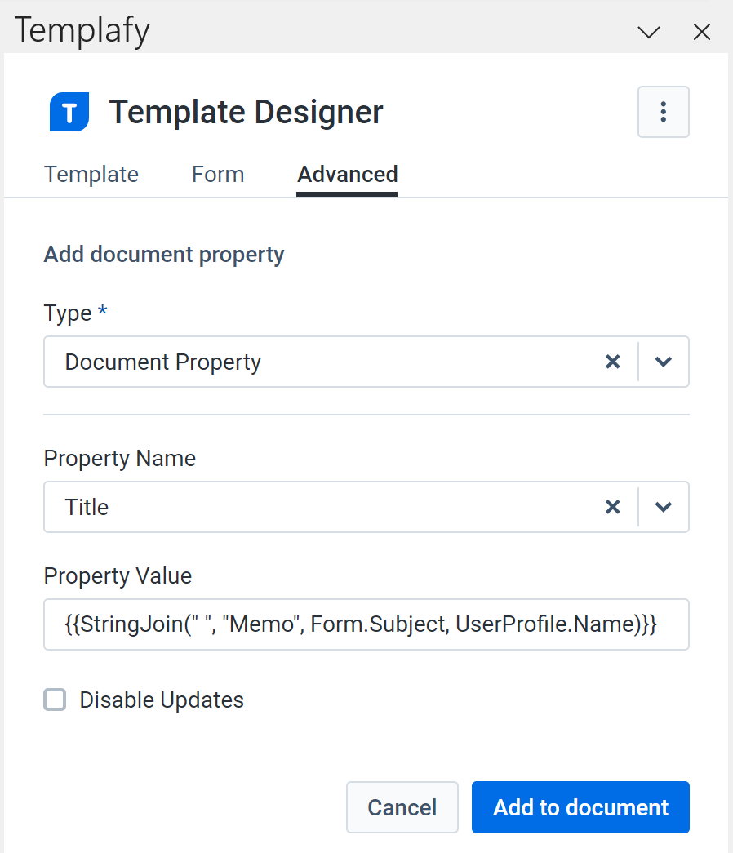The image size is (733, 853).
Task: Open the Advanced tab
Action: pos(347,174)
